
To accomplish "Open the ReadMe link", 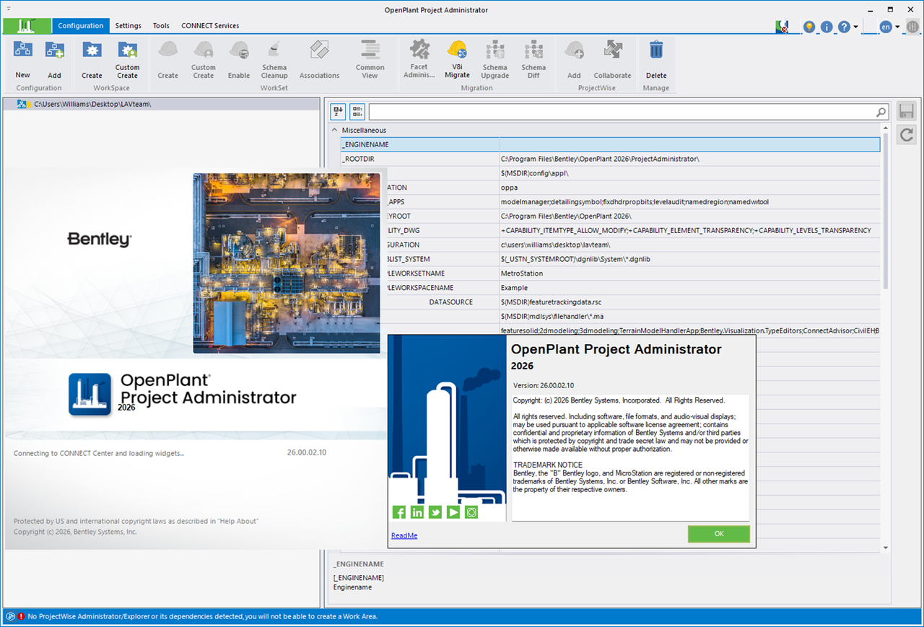I will coord(404,535).
